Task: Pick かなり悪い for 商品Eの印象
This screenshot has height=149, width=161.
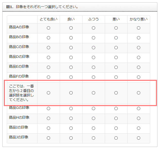Action: (x=139, y=67)
